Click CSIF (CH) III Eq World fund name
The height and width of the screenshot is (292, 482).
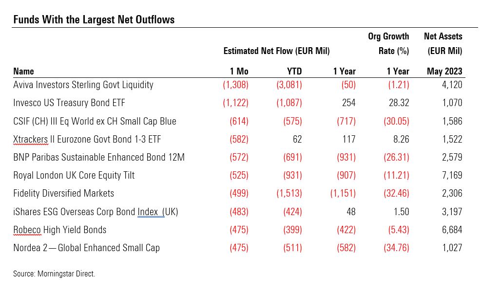coord(95,121)
